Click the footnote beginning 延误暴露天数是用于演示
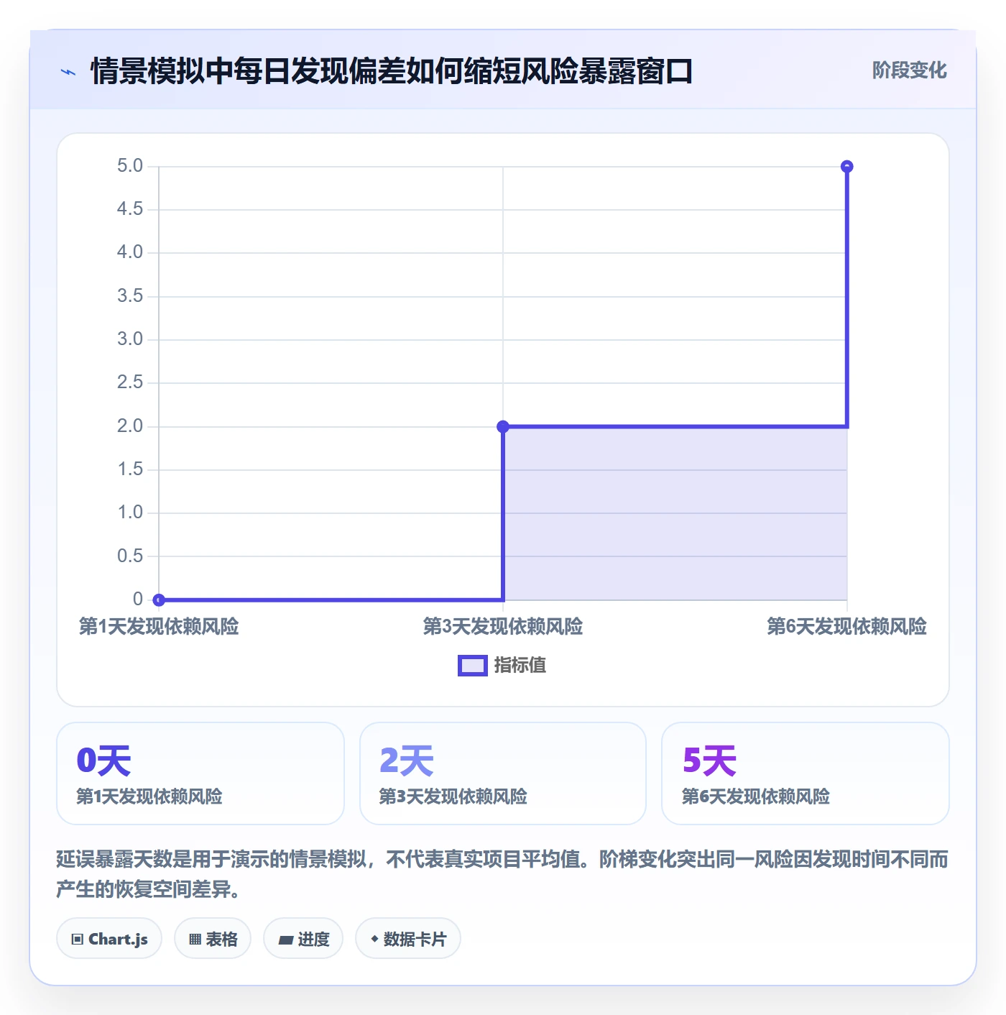 (x=502, y=874)
